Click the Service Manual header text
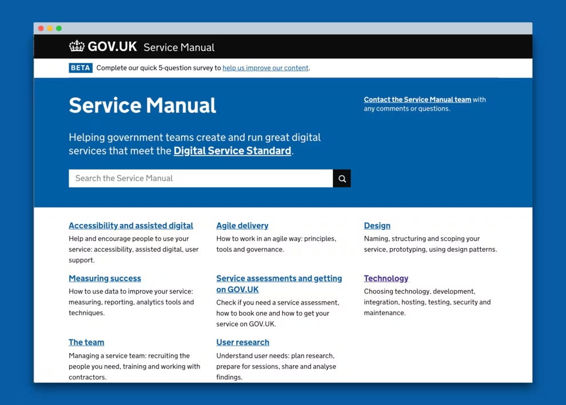The height and width of the screenshot is (405, 566). tap(178, 47)
